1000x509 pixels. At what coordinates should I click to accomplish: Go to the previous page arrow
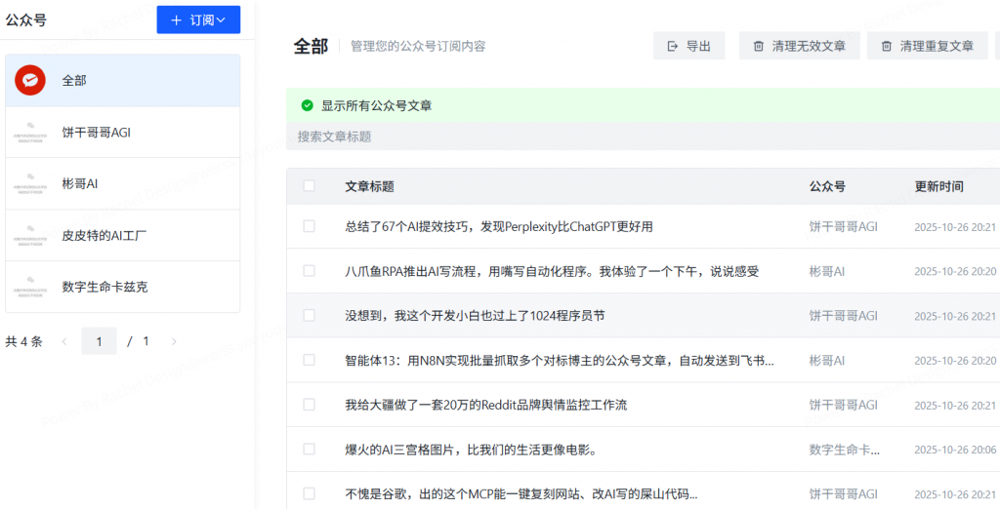(x=64, y=341)
